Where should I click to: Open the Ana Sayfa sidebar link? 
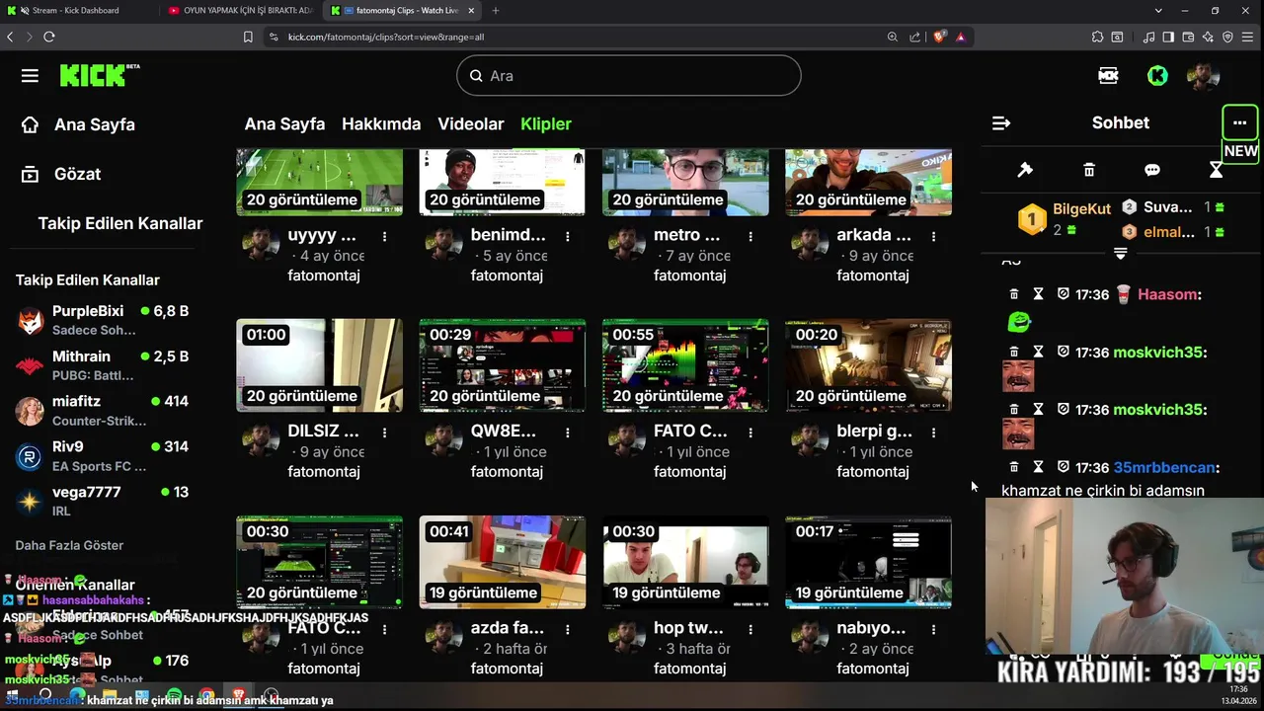click(79, 124)
